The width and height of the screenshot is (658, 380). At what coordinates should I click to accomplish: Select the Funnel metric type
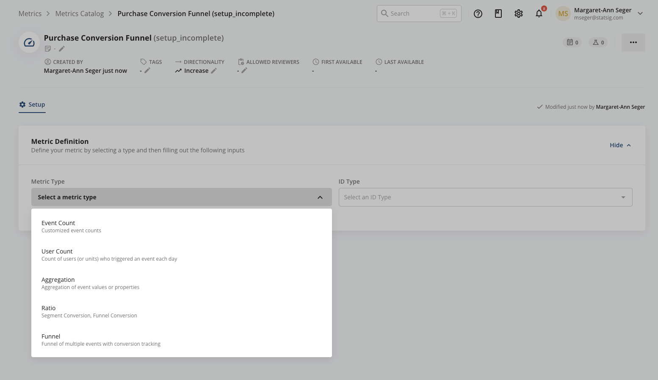coord(51,336)
